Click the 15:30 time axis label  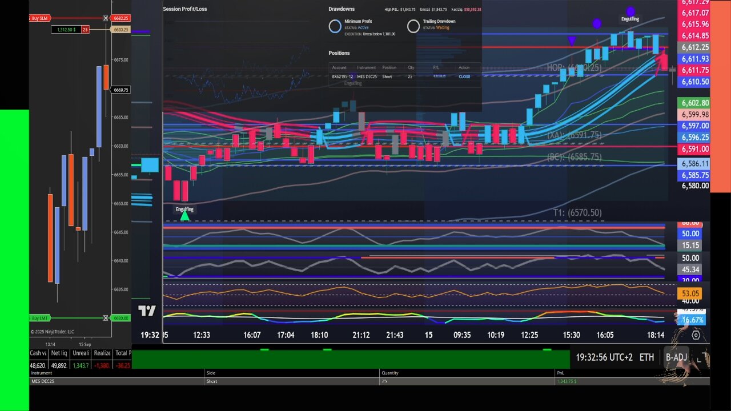click(x=571, y=335)
